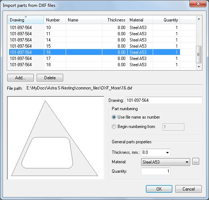Viewport: 209px width, 200px height.
Task: Click the Delete button
Action: 50,77
